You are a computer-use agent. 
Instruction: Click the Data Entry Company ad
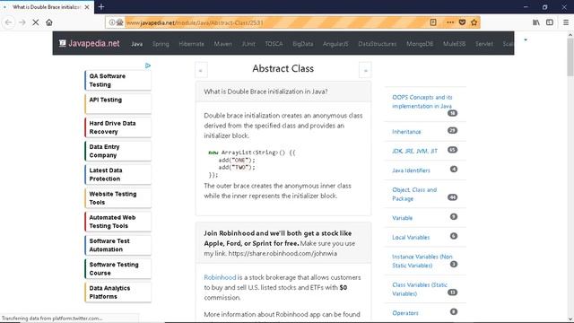[x=117, y=151]
